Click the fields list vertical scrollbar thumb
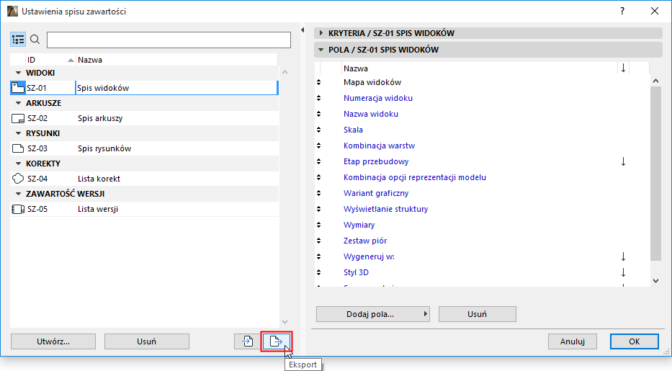 click(x=655, y=174)
